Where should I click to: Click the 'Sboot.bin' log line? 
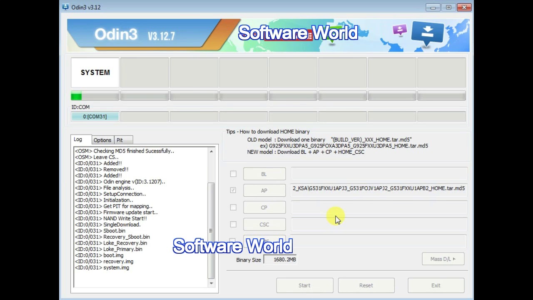tap(100, 230)
